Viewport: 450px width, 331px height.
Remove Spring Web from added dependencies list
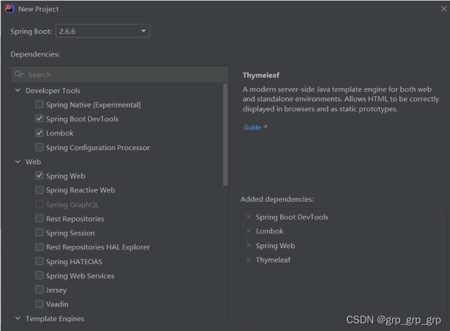pos(248,246)
